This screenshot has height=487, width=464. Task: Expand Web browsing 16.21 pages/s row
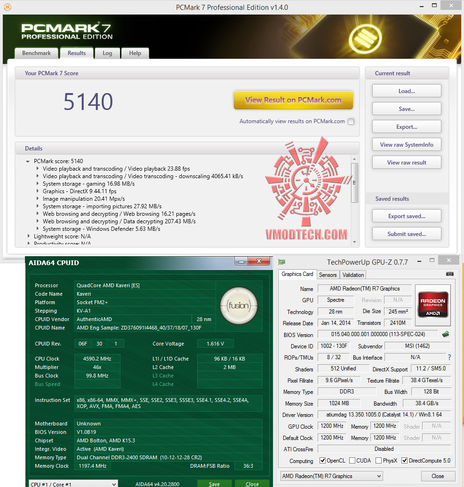[x=38, y=214]
